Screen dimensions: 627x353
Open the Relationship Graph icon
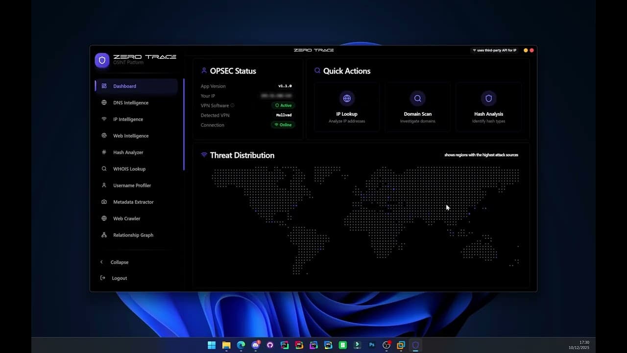(x=103, y=235)
